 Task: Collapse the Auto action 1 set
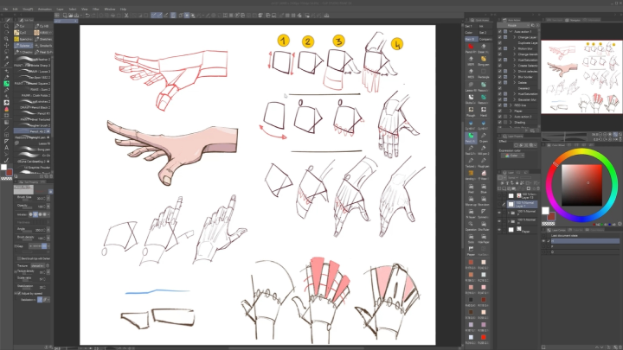click(511, 31)
